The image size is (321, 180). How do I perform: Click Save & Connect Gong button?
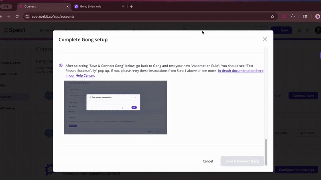click(x=242, y=161)
